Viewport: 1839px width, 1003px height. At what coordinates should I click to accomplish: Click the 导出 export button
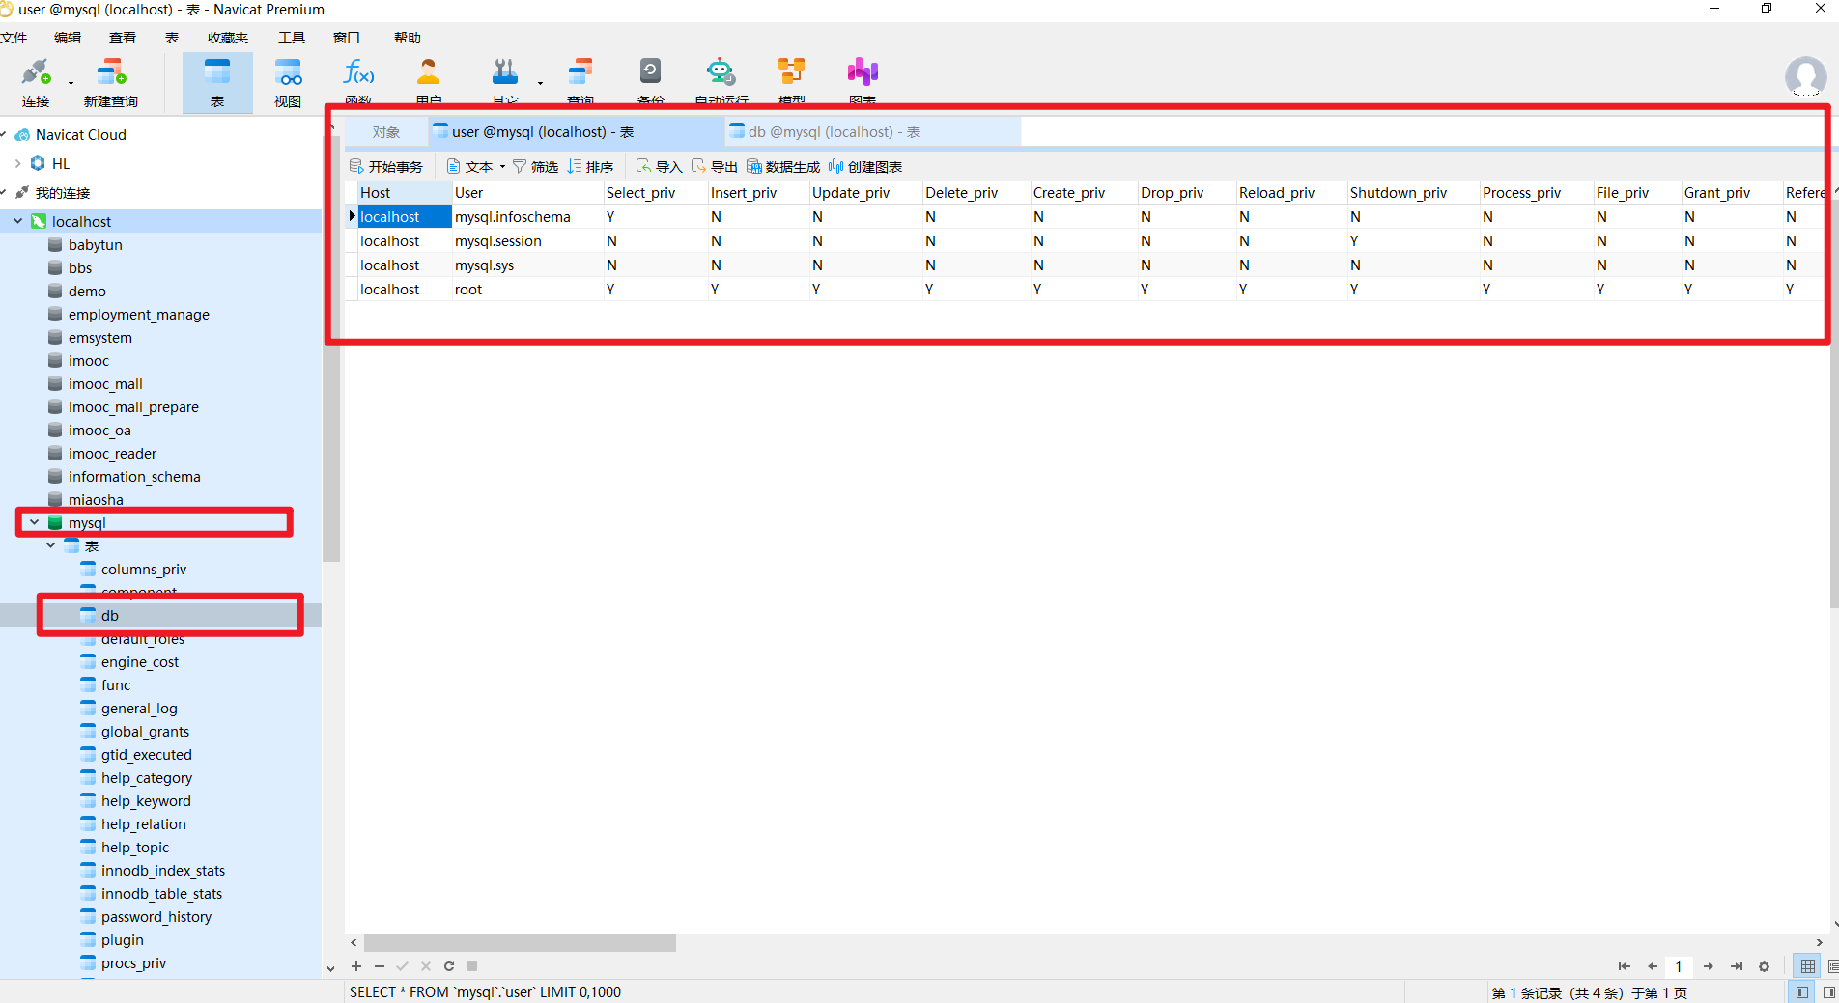click(715, 167)
